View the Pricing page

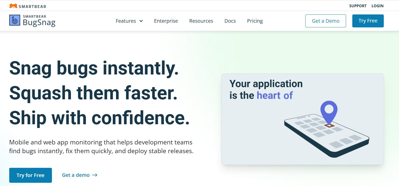[255, 21]
